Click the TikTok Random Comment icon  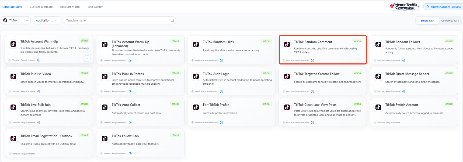[x=287, y=44]
